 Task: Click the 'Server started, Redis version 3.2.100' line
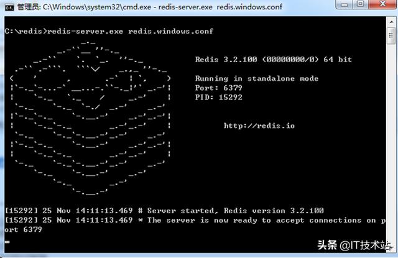[164, 211]
